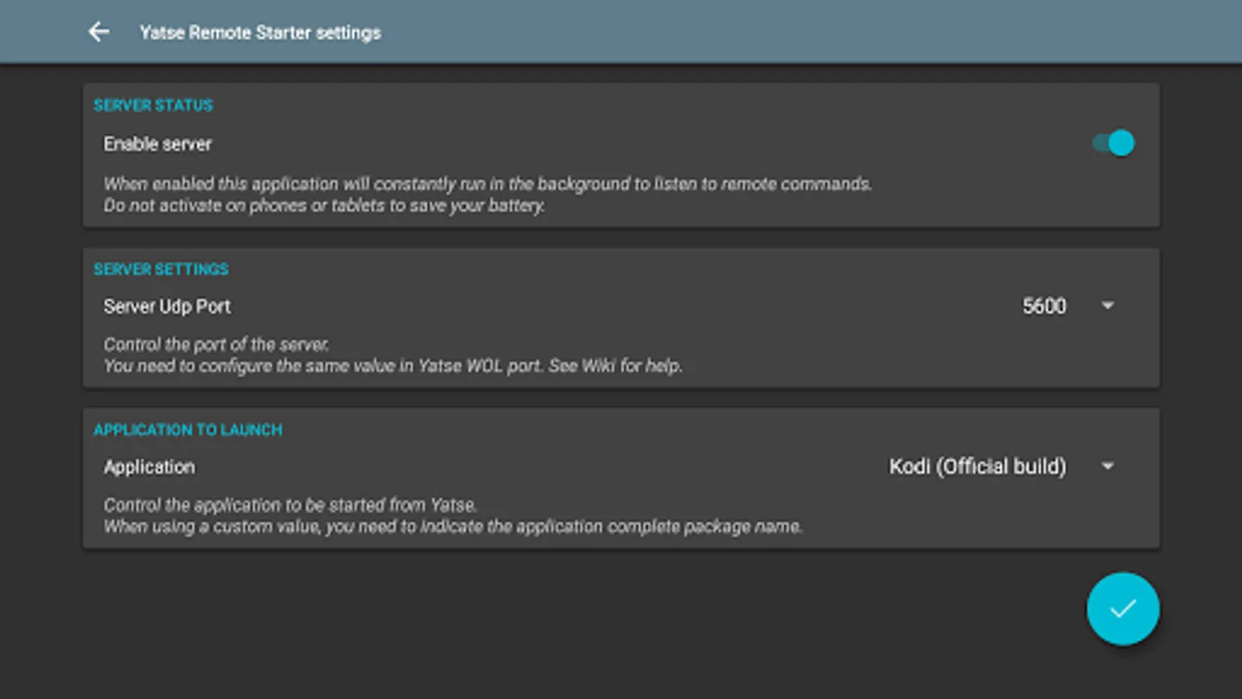The height and width of the screenshot is (699, 1242).
Task: Click the Application setting label
Action: click(x=149, y=467)
